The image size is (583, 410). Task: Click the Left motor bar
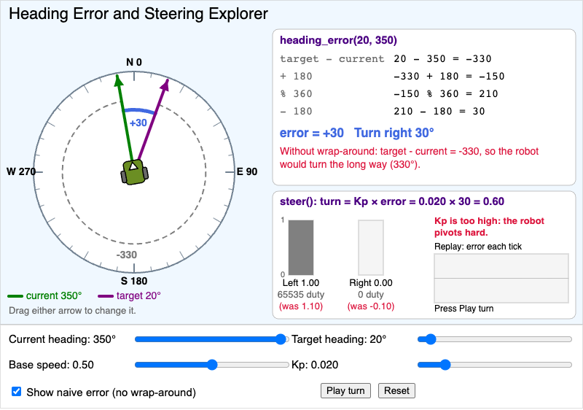click(301, 247)
